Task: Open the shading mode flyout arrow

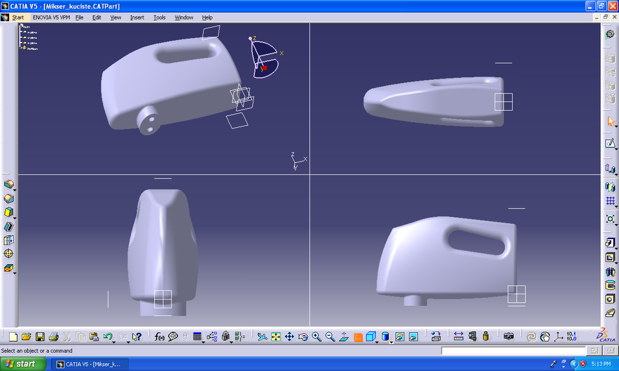Action: 391,342
